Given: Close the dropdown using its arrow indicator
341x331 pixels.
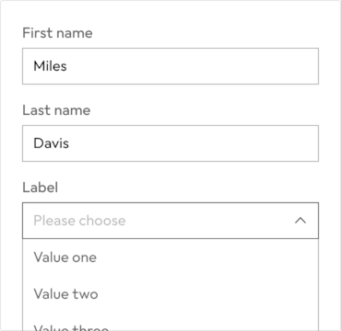Looking at the screenshot, I should pyautogui.click(x=300, y=221).
